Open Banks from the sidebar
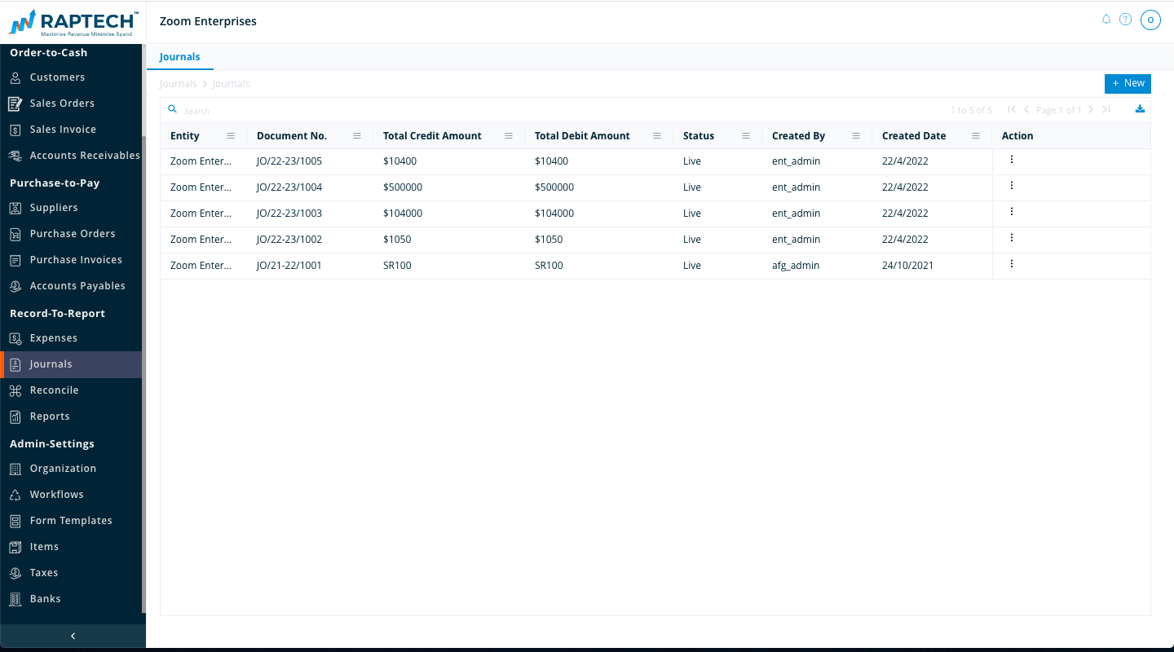Image resolution: width=1174 pixels, height=652 pixels. pyautogui.click(x=45, y=599)
